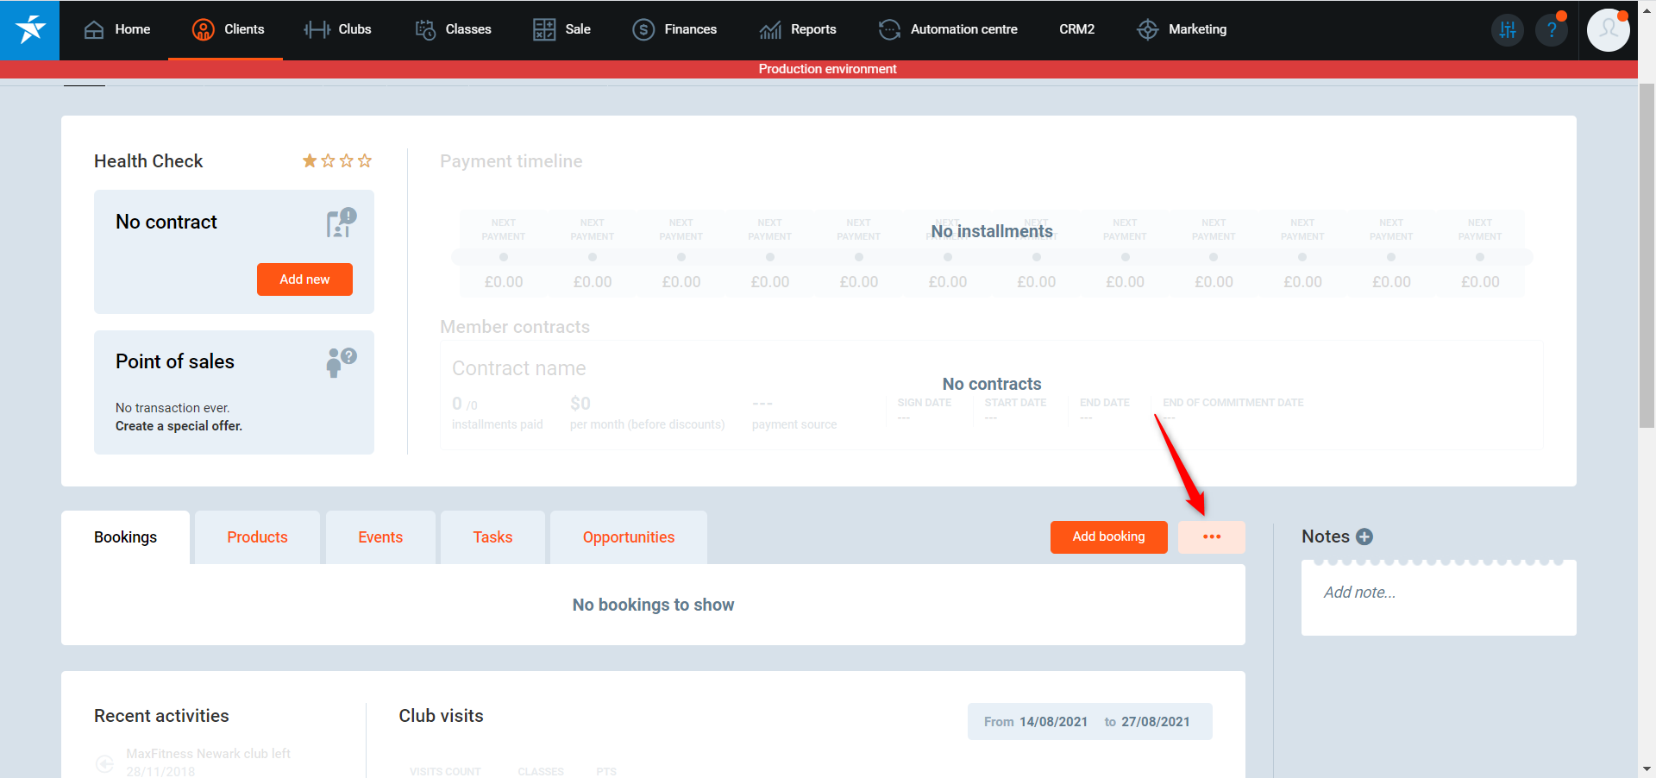Click the Create a special offer link
The image size is (1656, 778).
pyautogui.click(x=179, y=426)
